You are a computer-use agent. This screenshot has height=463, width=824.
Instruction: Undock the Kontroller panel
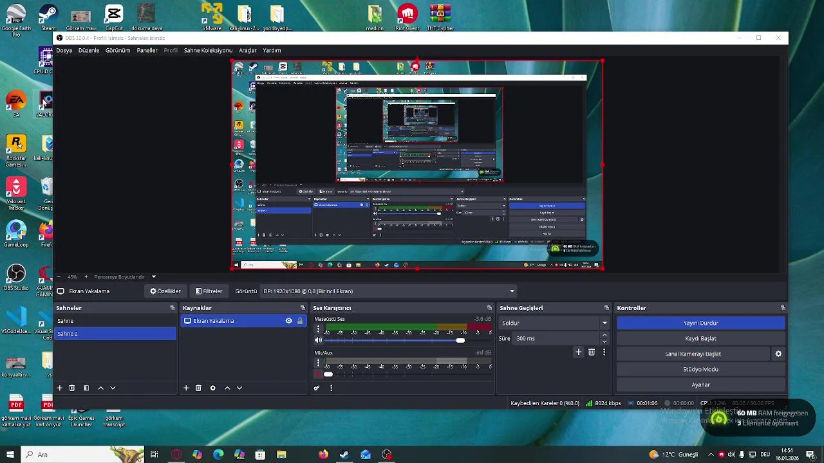(783, 308)
